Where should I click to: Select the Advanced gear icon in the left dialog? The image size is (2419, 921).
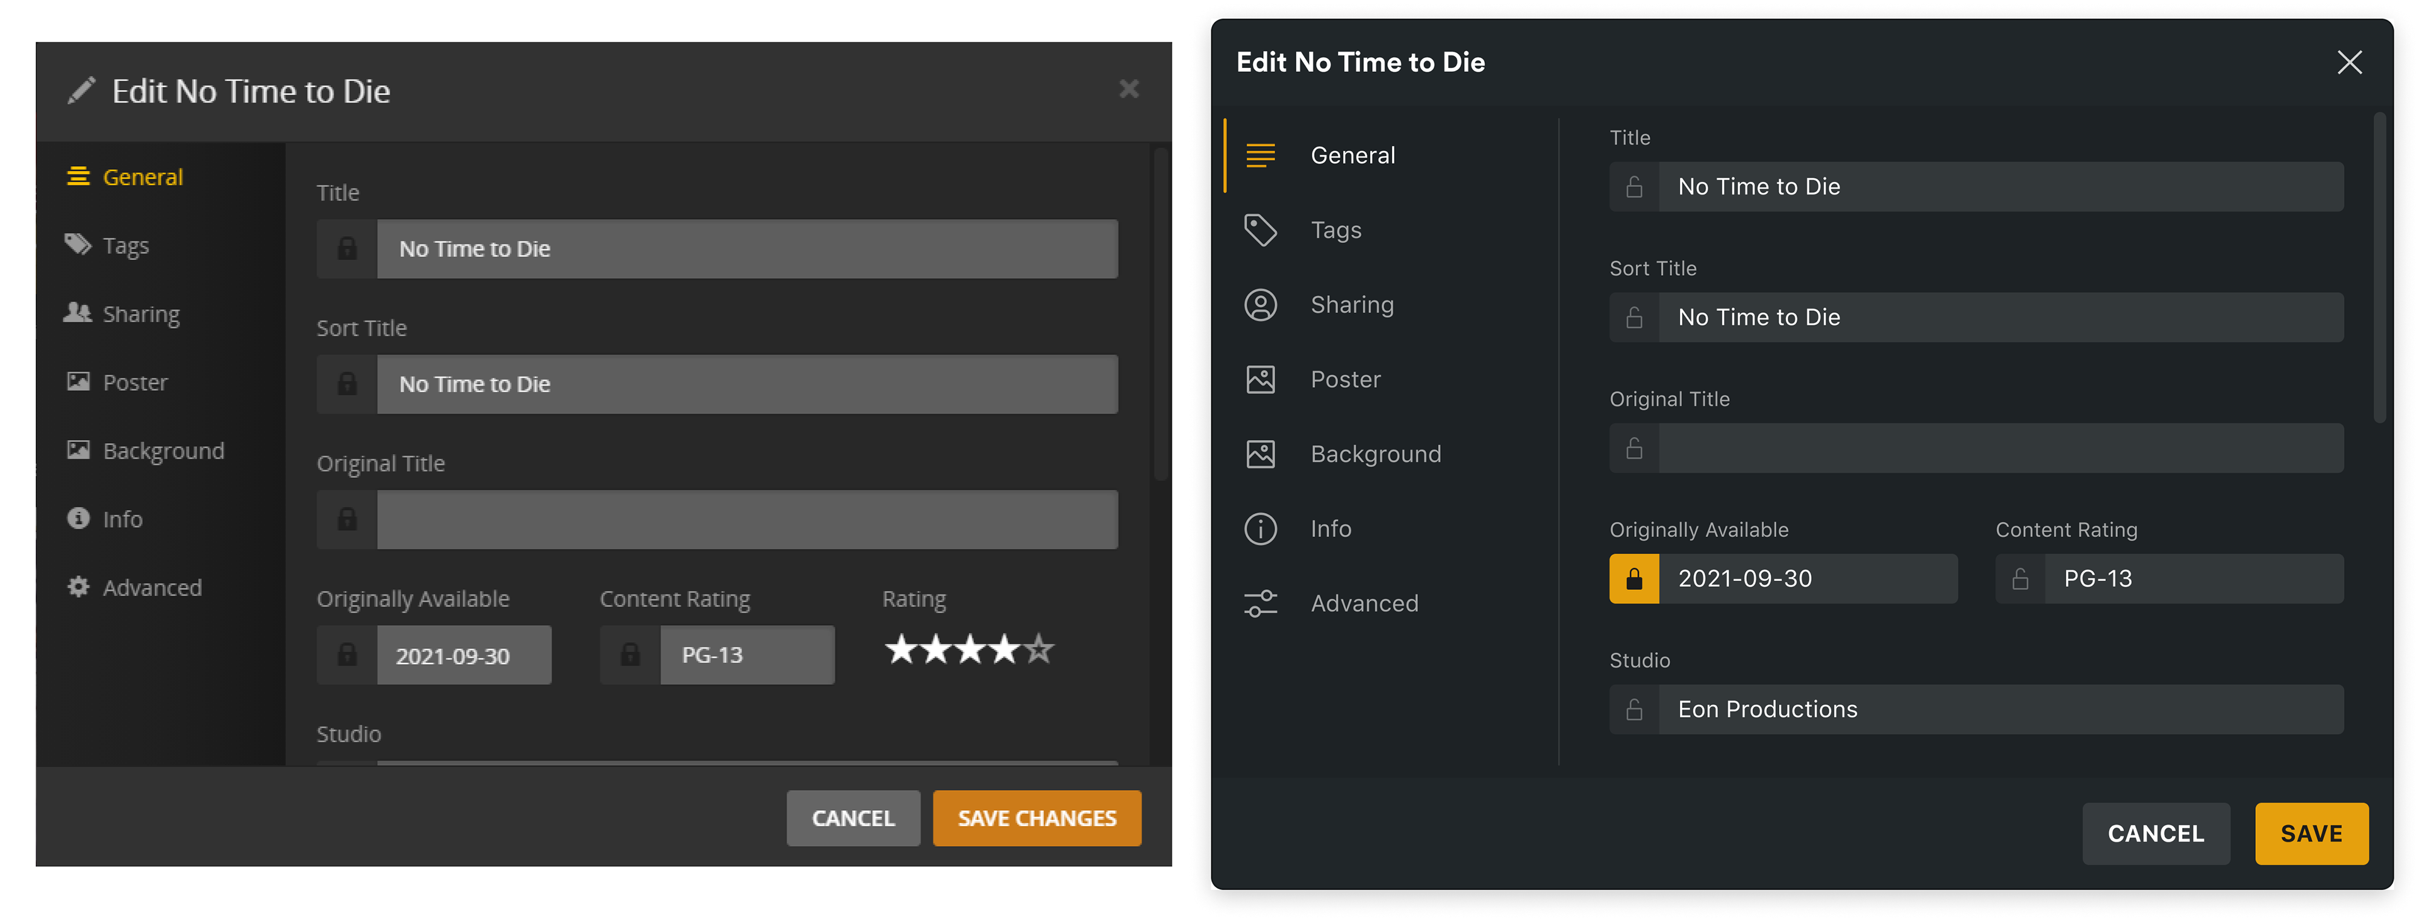(x=79, y=587)
